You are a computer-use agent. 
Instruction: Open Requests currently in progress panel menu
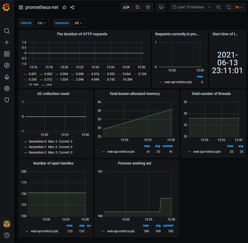(177, 34)
